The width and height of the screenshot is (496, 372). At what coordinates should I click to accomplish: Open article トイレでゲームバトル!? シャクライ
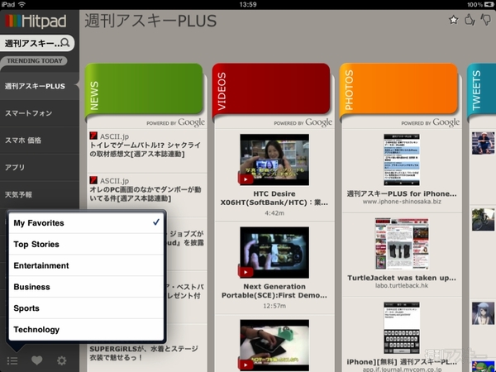point(145,150)
